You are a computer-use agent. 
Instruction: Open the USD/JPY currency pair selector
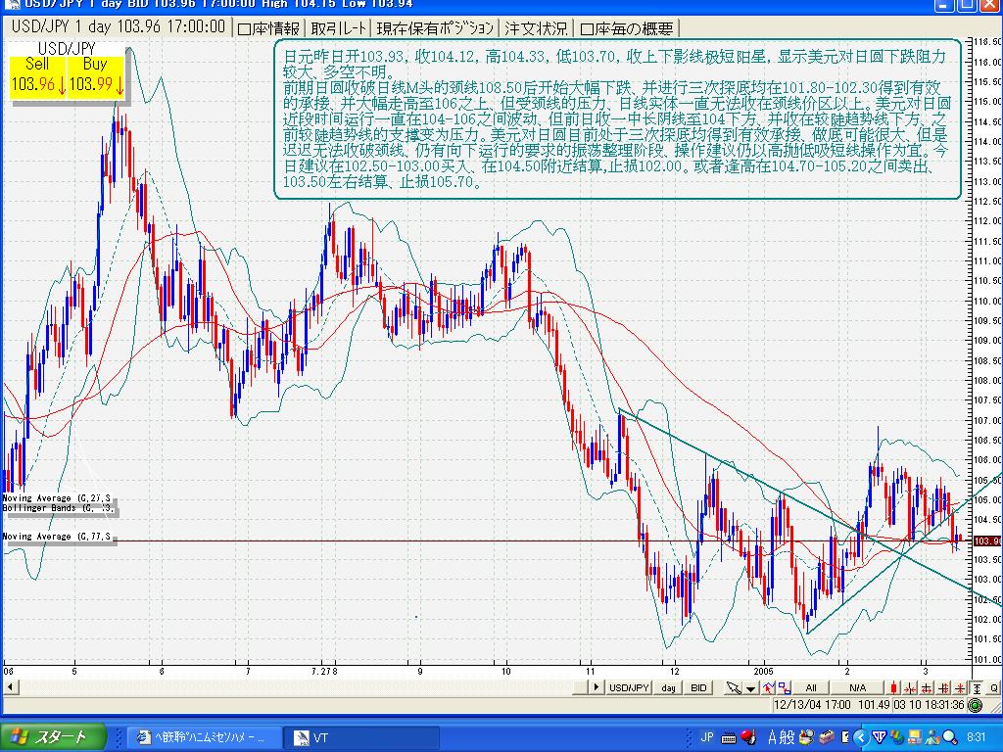point(630,688)
